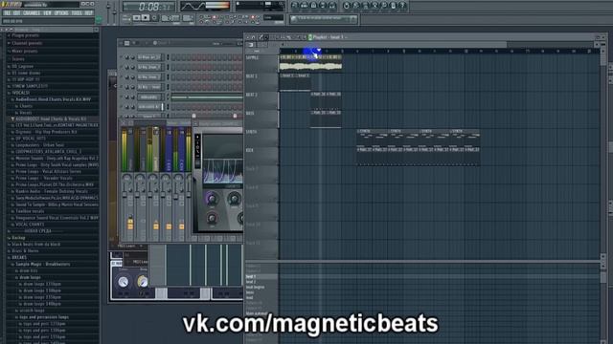Screen dimensions: 613x344
Task: Open the fifth channel's name button
Action: tap(149, 97)
